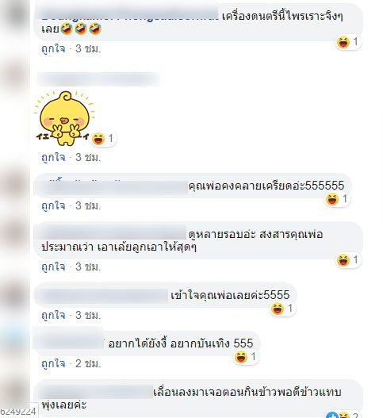The width and height of the screenshot is (383, 418).
Task: Click ถูกใจ under the chick sticker comment
Action: [53, 157]
